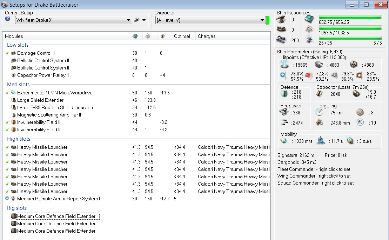The image size is (389, 240).
Task: Open the Current Setup dropdown WN fleet Drake01
Action: [73, 20]
